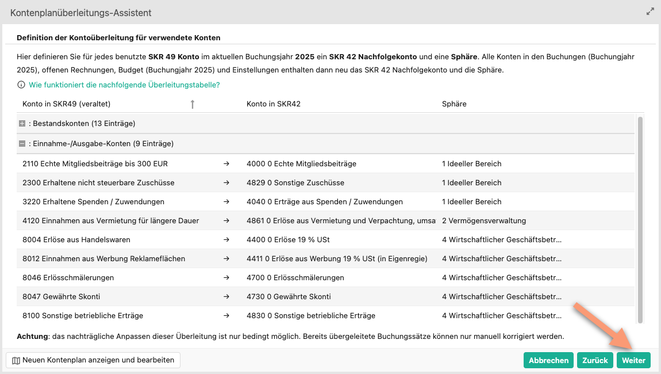Edit SKR42 account 4700 0 Erlösschmälerungen
Viewport: 661px width, 374px height.
(295, 278)
